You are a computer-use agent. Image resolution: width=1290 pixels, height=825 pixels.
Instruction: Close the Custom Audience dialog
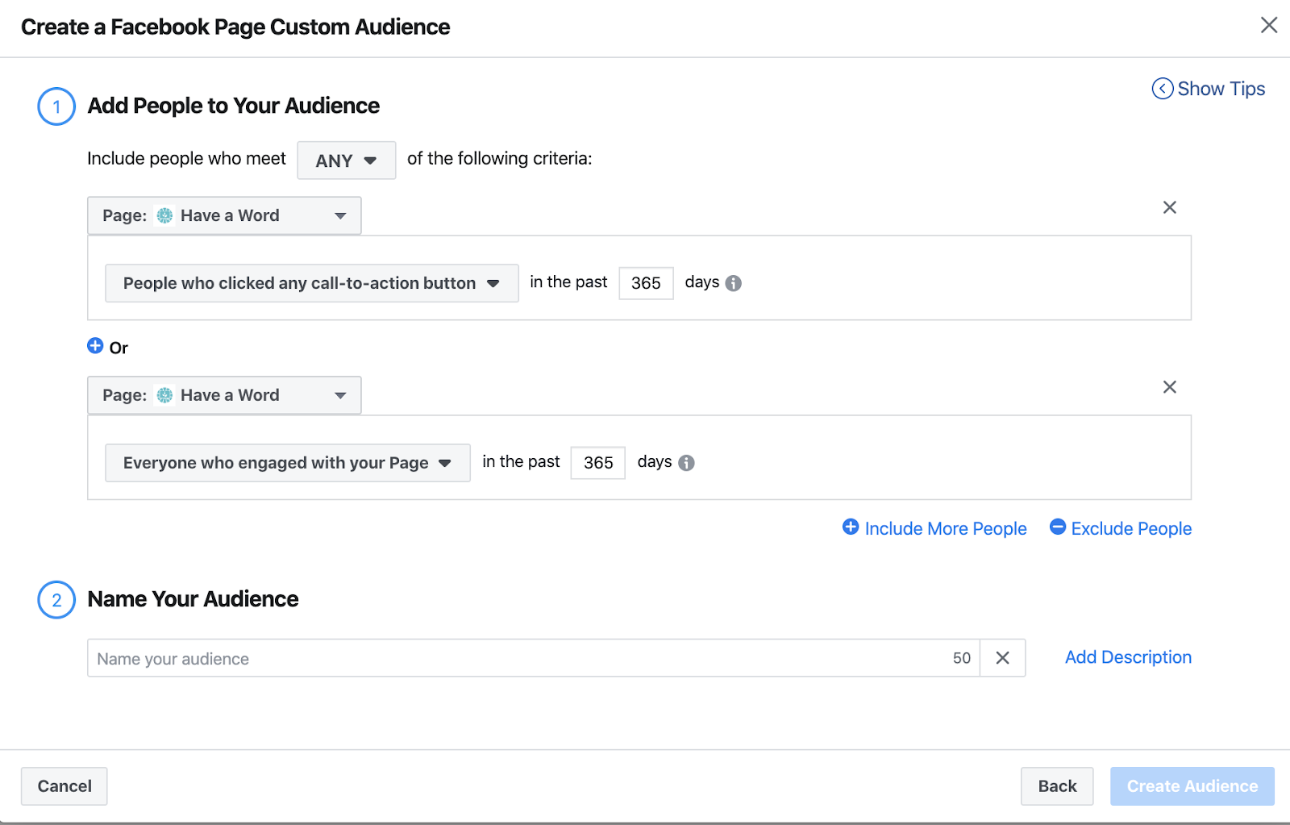point(1268,26)
